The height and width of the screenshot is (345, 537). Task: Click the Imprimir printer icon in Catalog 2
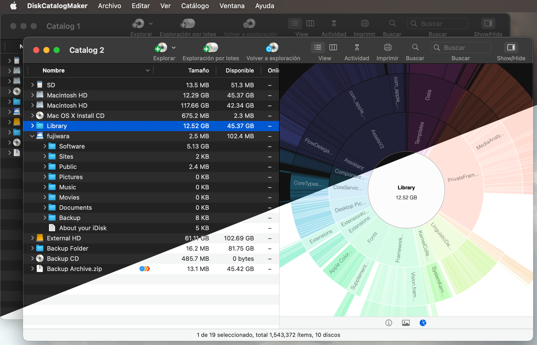[x=388, y=47]
